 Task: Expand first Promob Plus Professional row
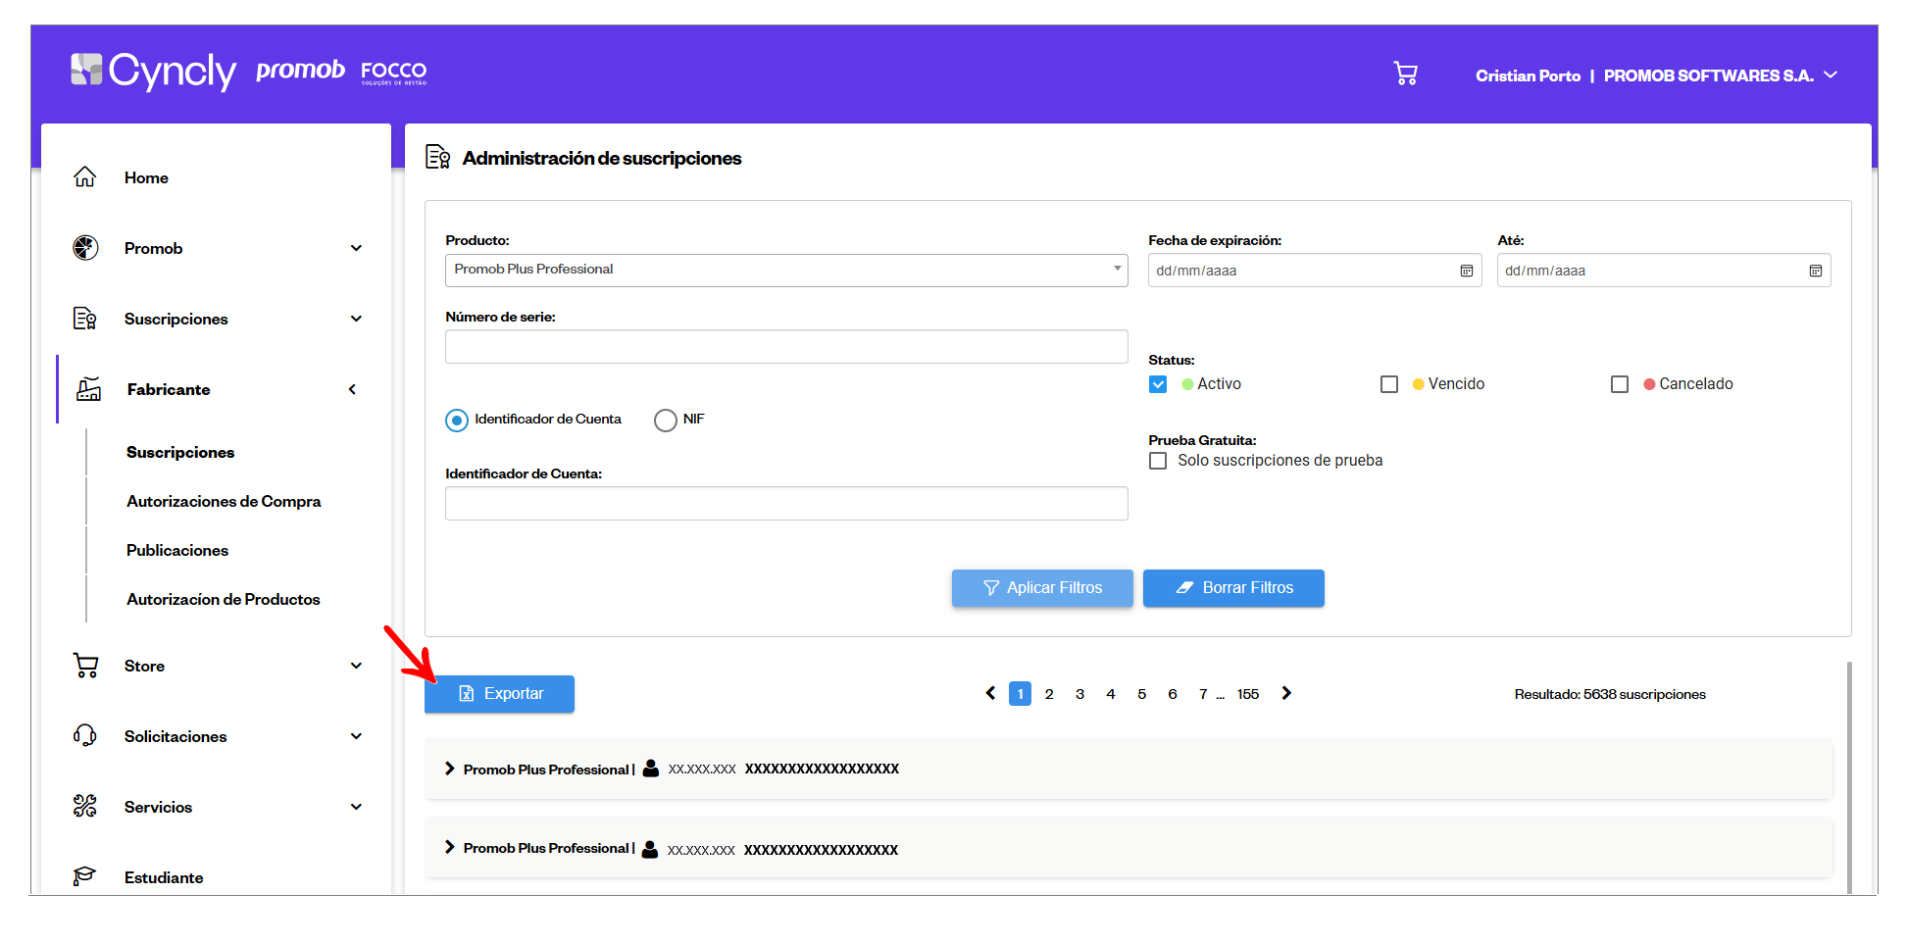coord(450,769)
